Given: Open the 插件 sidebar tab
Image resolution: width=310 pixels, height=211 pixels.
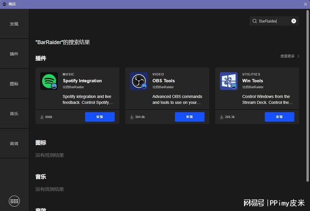Looking at the screenshot, I should coord(14,54).
